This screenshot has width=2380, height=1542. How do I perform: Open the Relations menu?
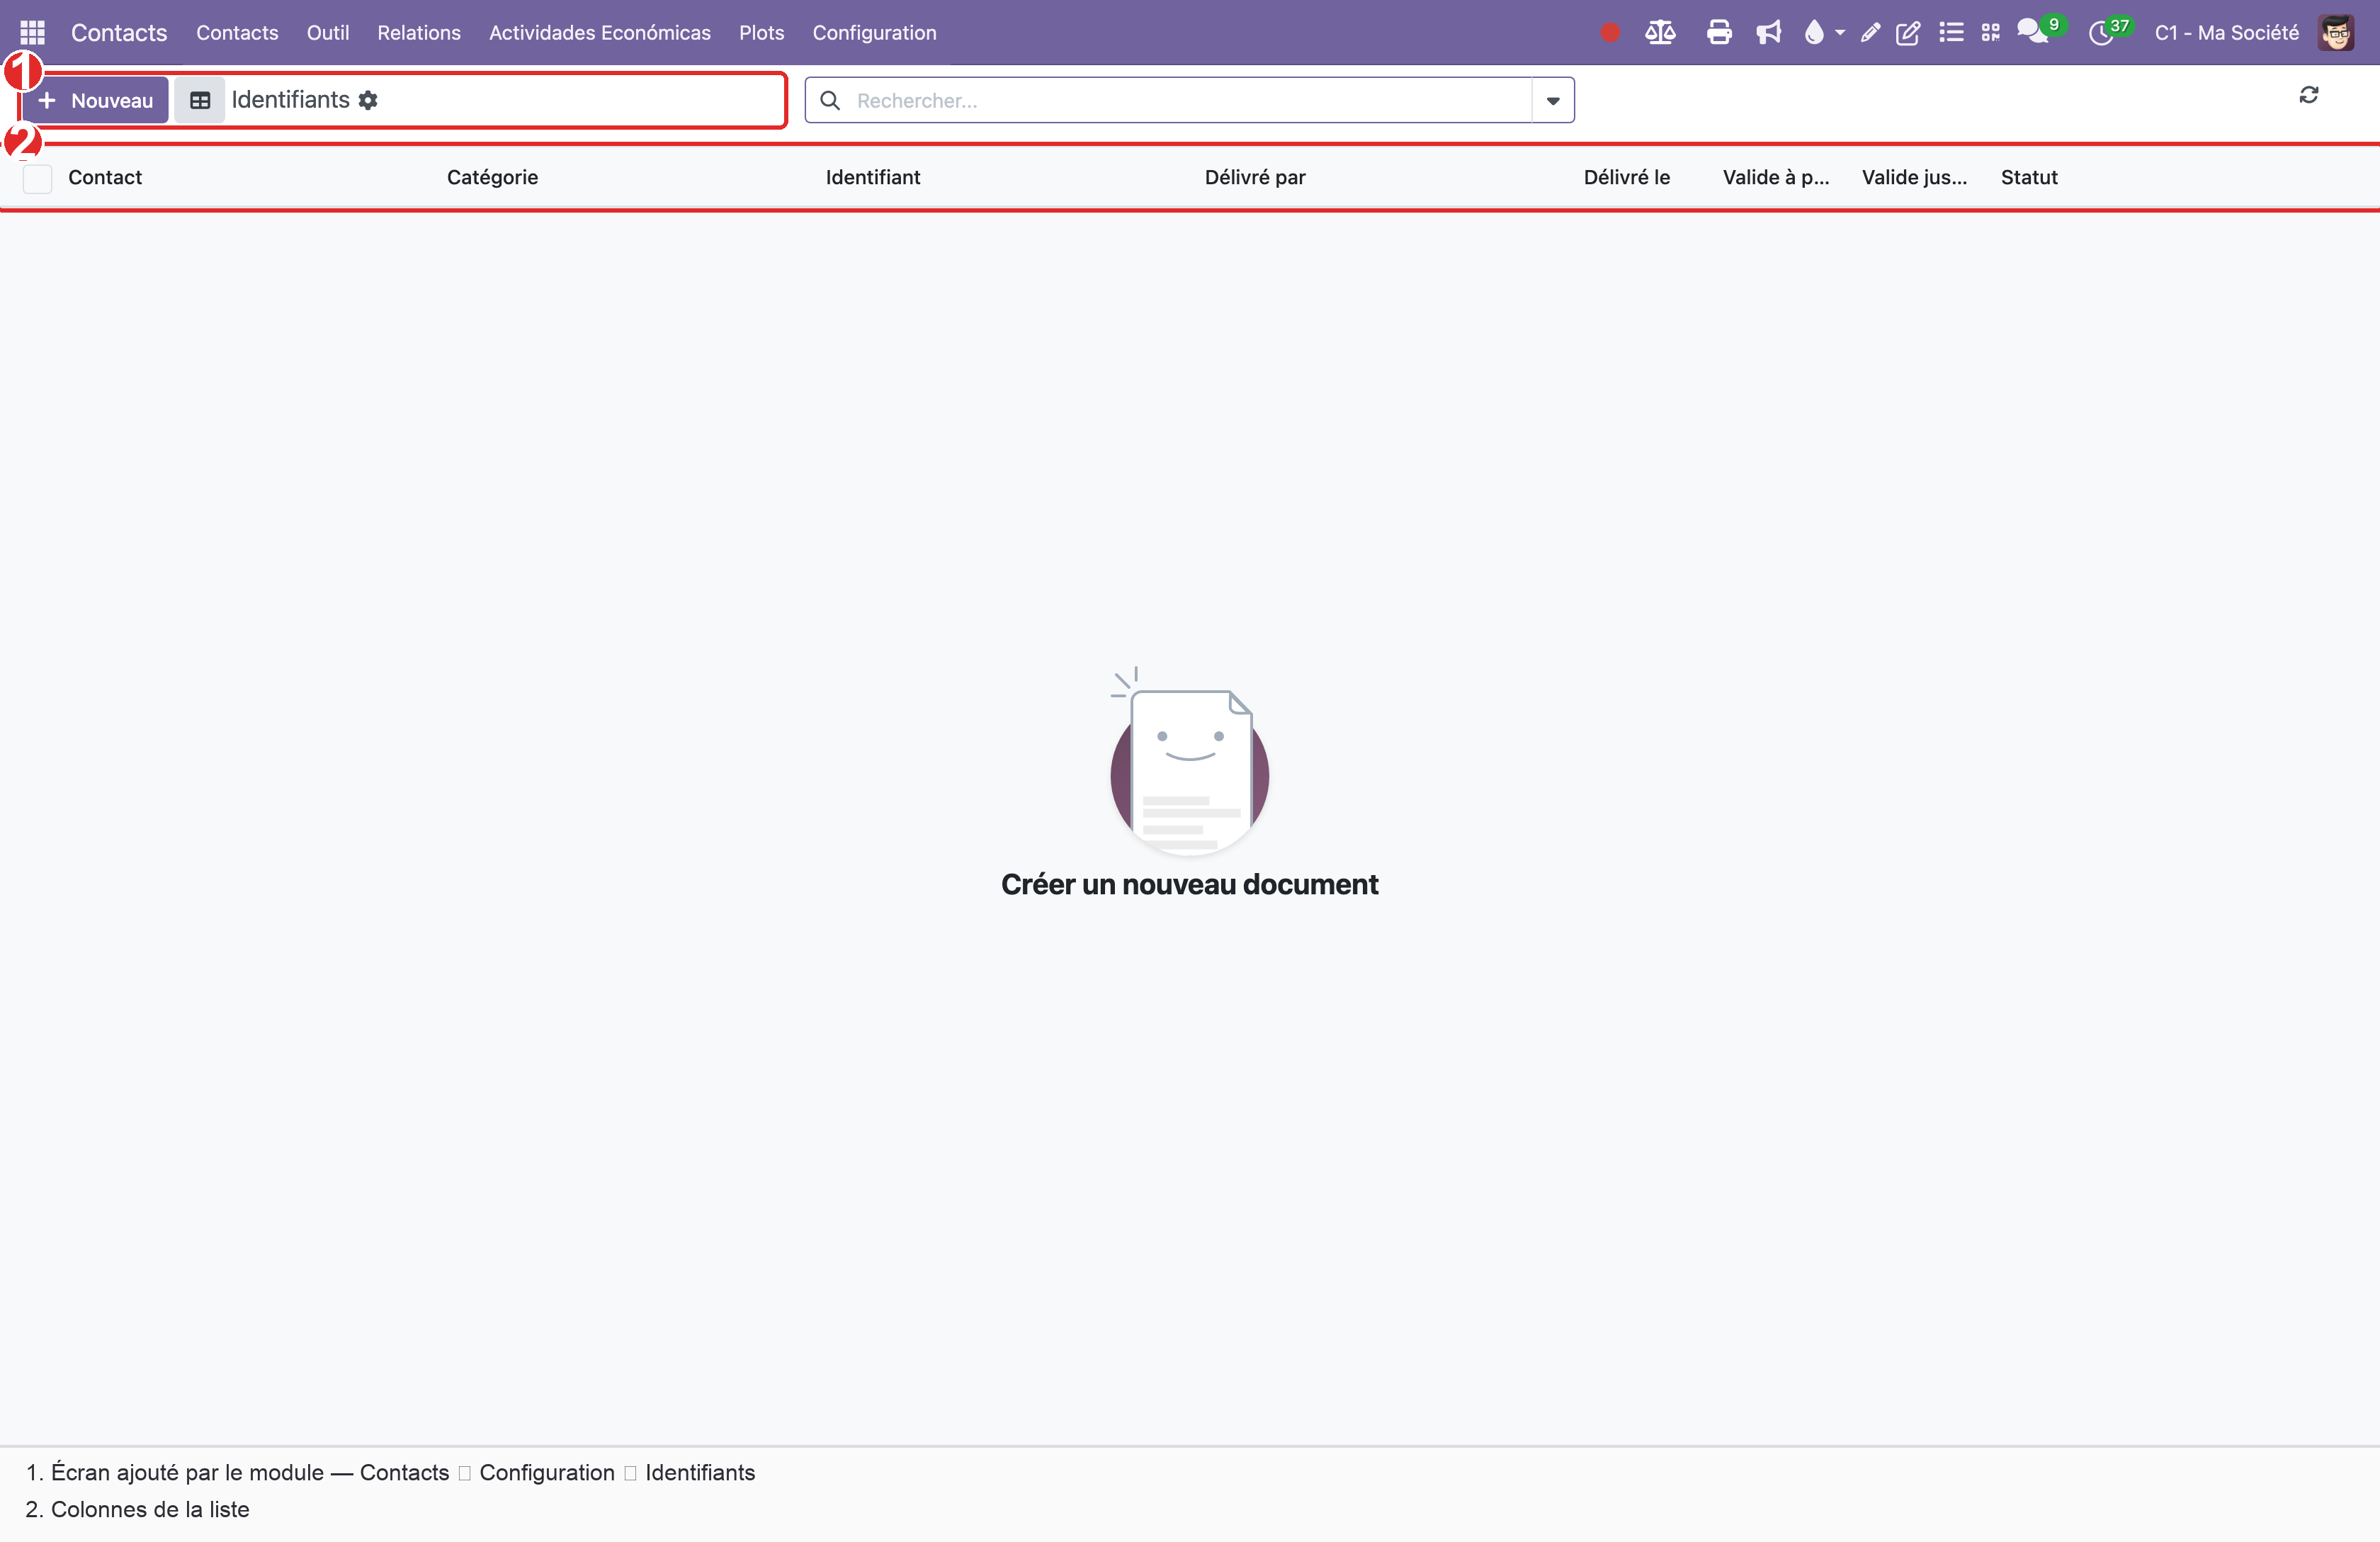click(x=418, y=32)
